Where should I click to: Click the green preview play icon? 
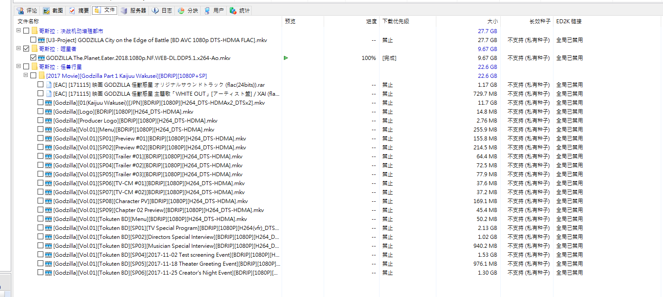(x=286, y=58)
